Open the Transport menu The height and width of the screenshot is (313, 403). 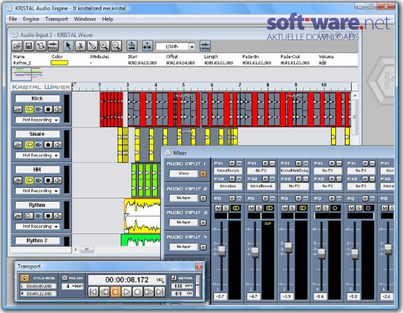pos(56,19)
